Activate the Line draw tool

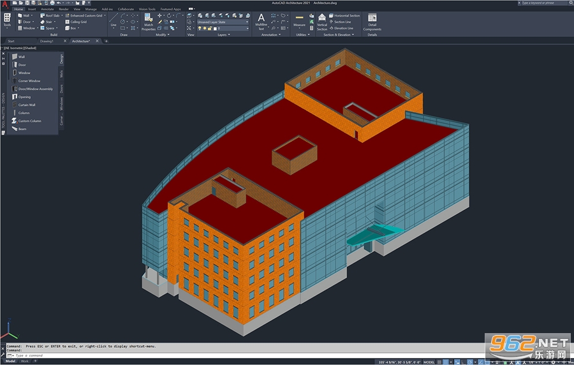[x=114, y=20]
